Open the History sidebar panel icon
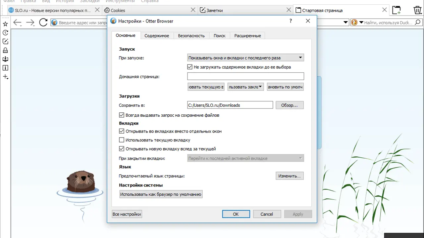424x238 pixels. click(5, 33)
